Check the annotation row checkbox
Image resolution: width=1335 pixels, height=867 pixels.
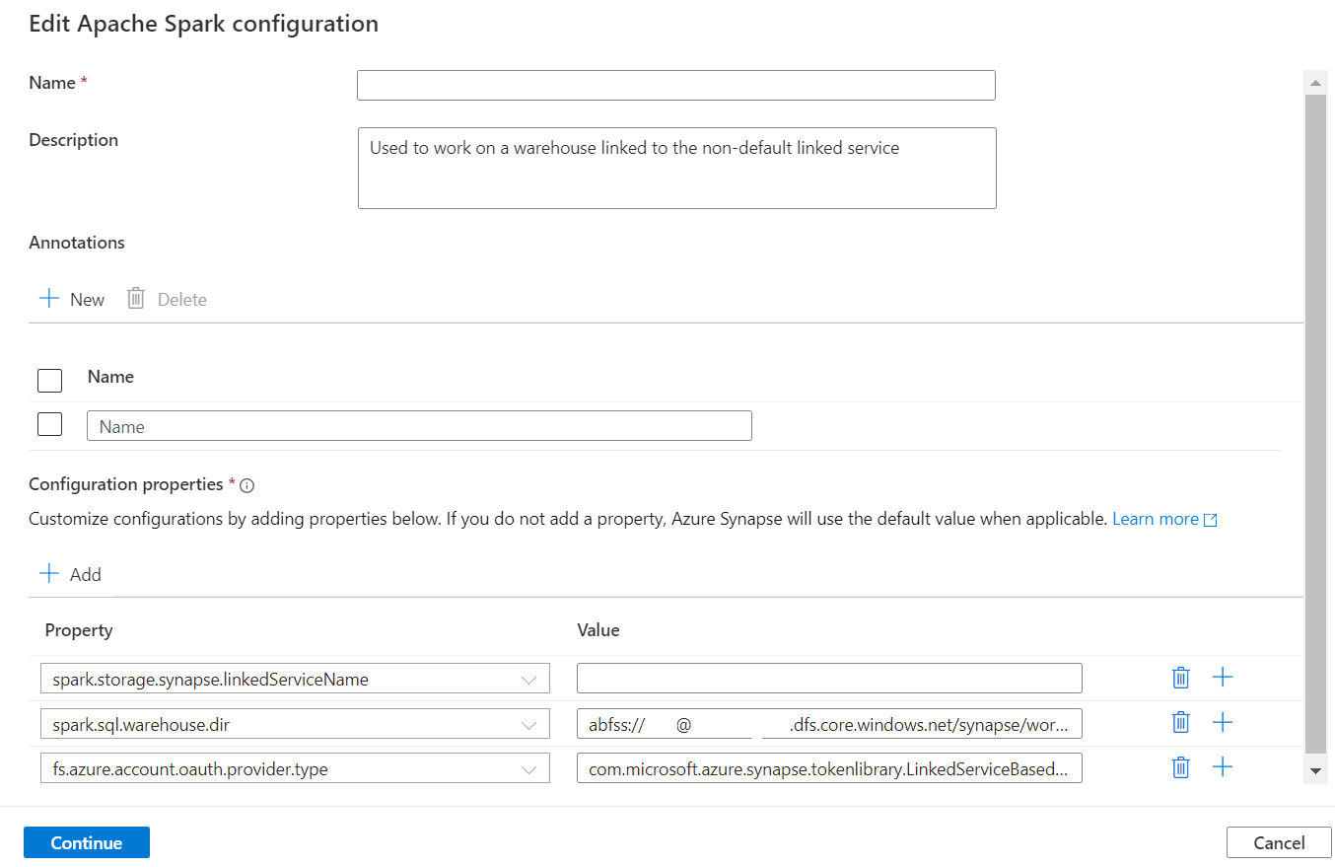(x=49, y=423)
